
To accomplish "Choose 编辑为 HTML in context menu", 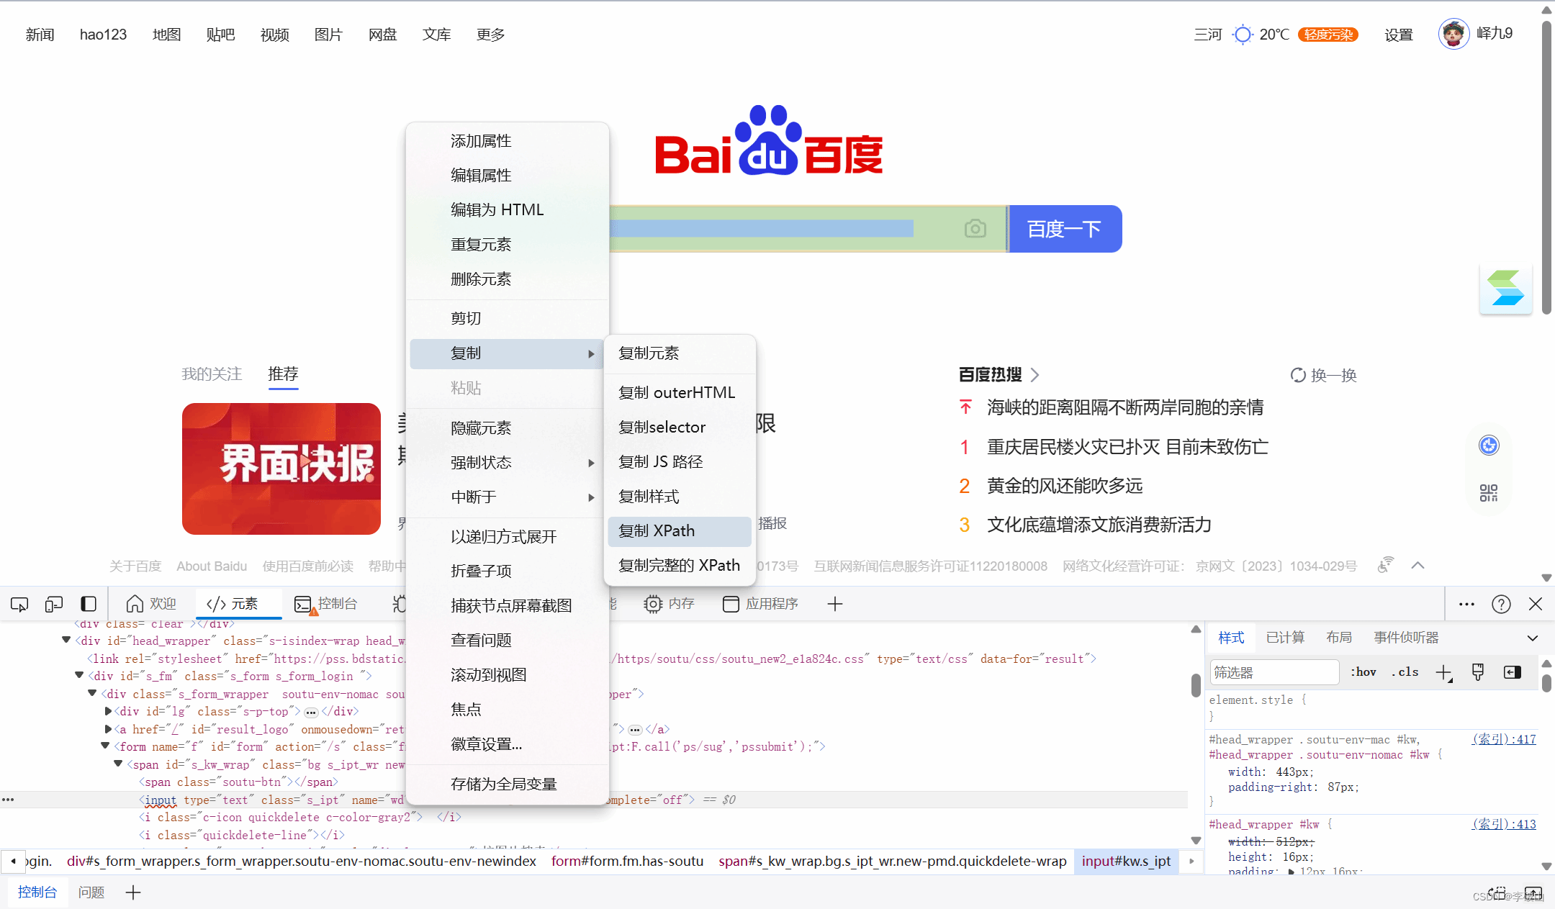I will point(497,210).
